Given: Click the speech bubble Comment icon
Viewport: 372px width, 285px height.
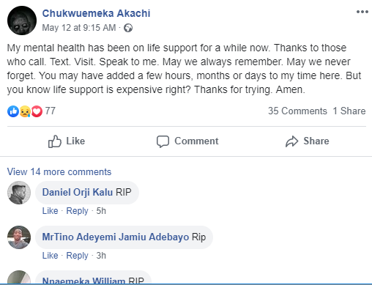Looking at the screenshot, I should [163, 141].
